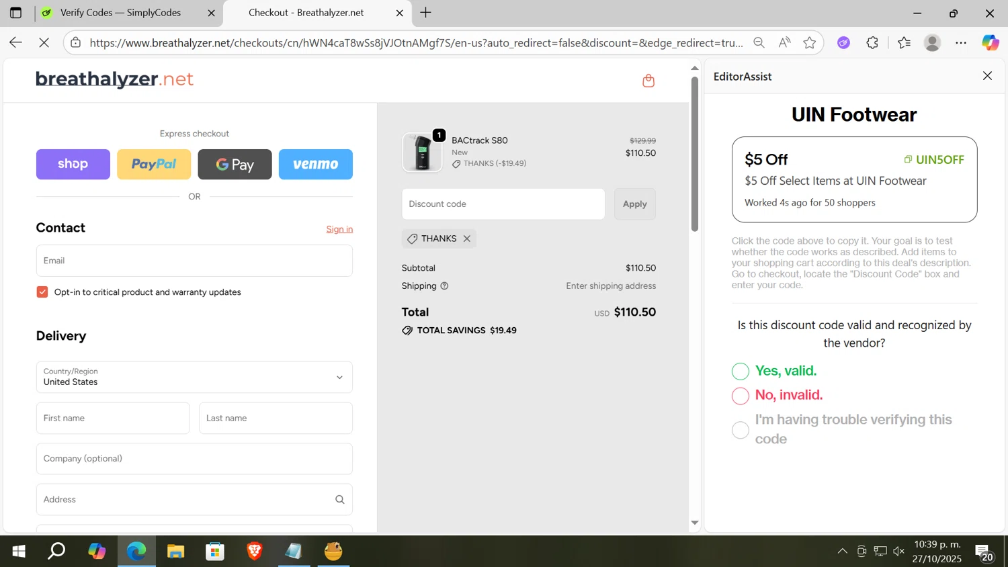The height and width of the screenshot is (567, 1008).
Task: Pay with the Google Pay button
Action: point(235,164)
